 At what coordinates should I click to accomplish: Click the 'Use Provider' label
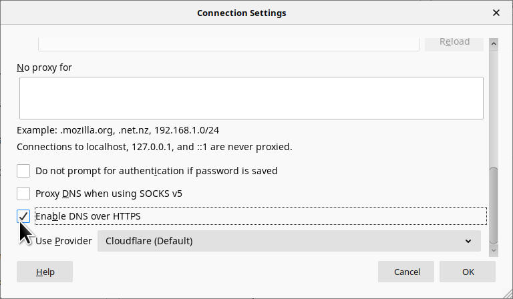(x=63, y=241)
